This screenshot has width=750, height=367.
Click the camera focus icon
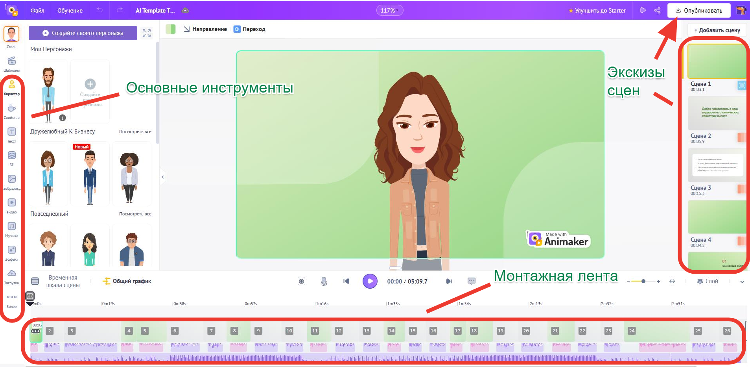click(x=301, y=281)
